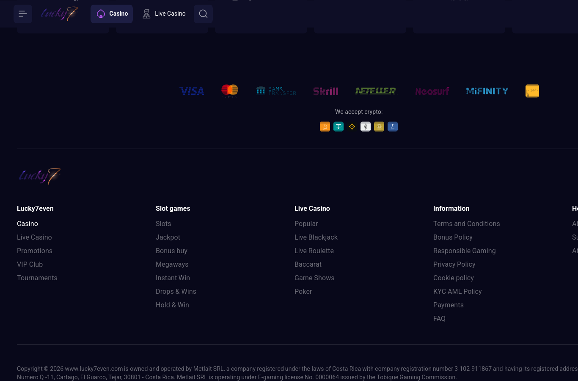Open the Megaways link
Image resolution: width=578 pixels, height=381 pixels.
tap(172, 264)
